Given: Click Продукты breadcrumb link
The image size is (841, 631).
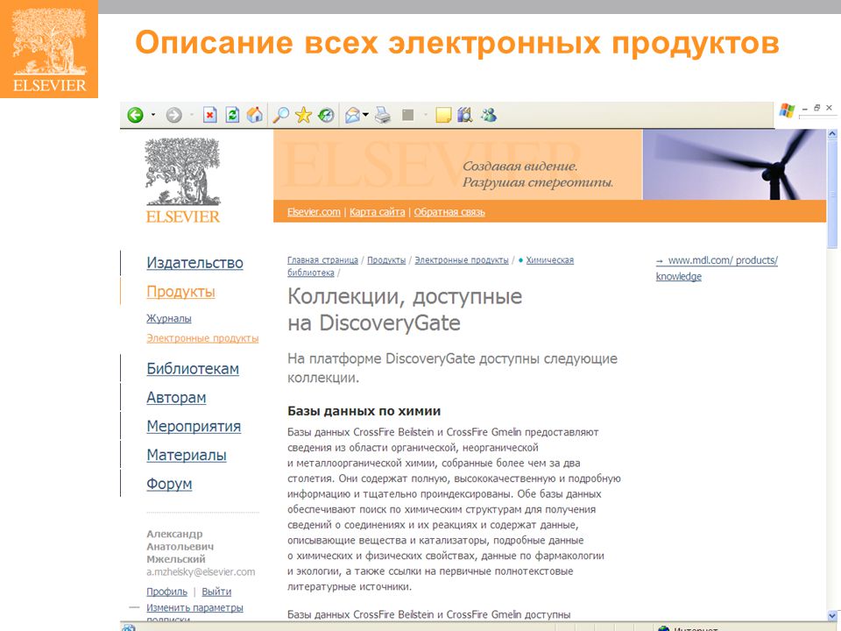Looking at the screenshot, I should [386, 259].
